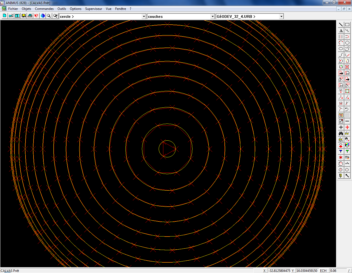The image size is (352, 273).
Task: Click the save floppy disk icon
Action: (x=24, y=16)
